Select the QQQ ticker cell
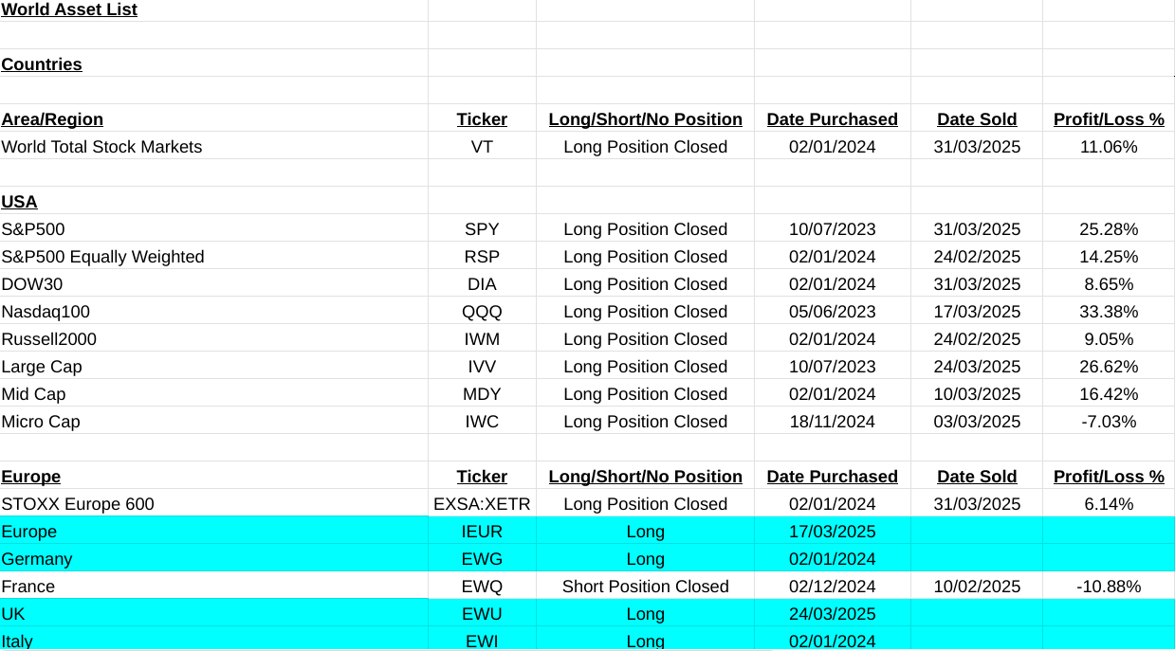This screenshot has width=1175, height=651. coord(482,312)
